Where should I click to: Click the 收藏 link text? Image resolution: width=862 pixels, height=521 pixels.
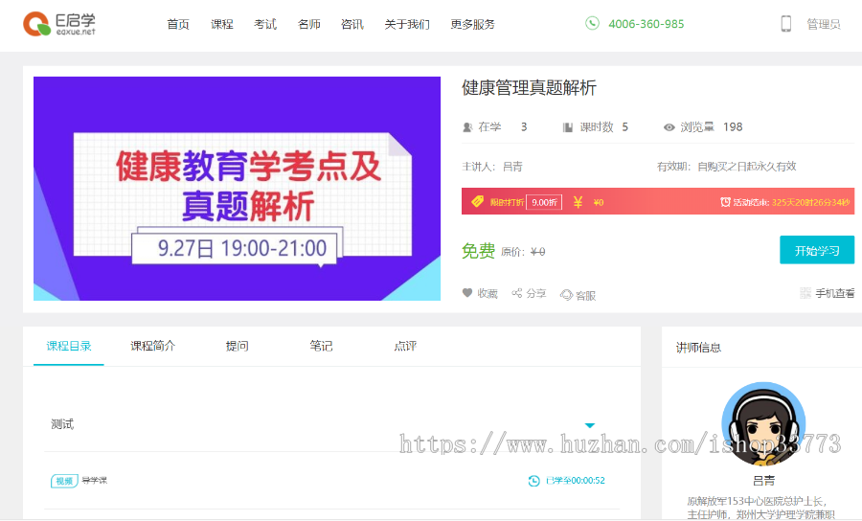(x=488, y=294)
